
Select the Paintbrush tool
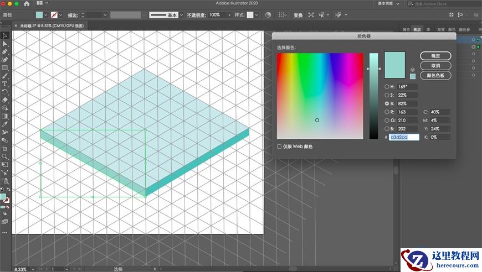coord(4,76)
